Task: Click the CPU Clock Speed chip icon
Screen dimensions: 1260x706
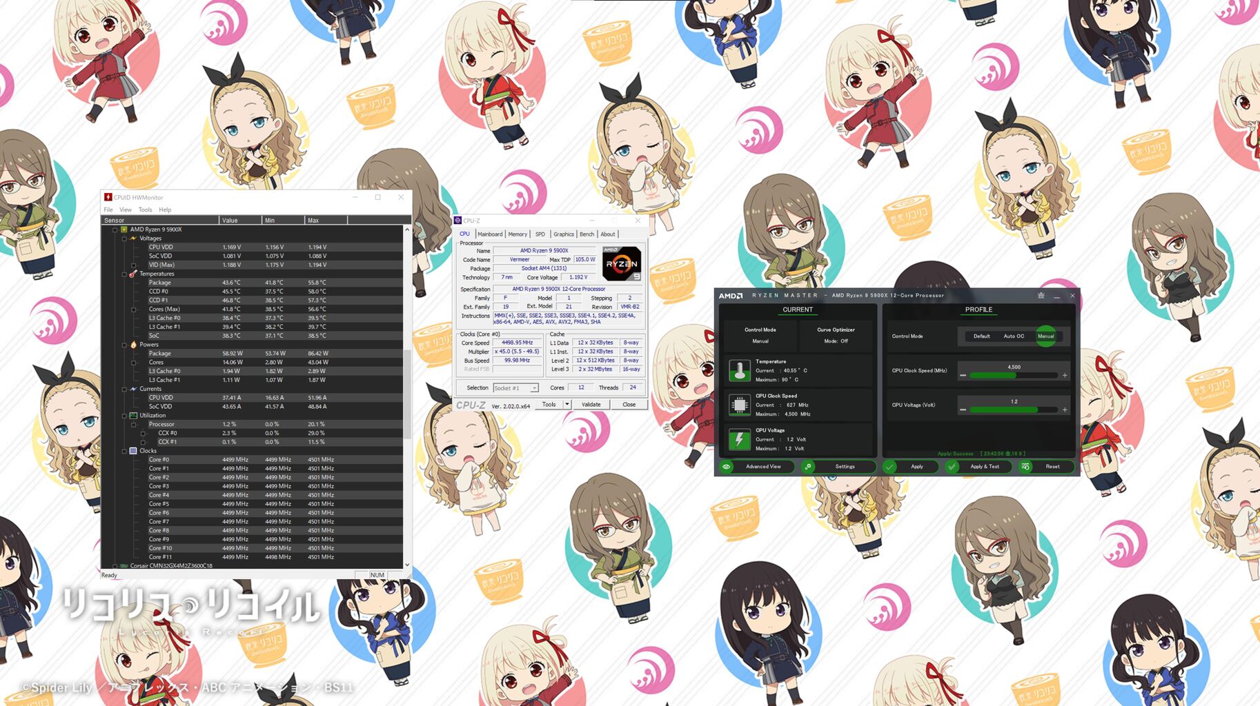Action: click(739, 405)
